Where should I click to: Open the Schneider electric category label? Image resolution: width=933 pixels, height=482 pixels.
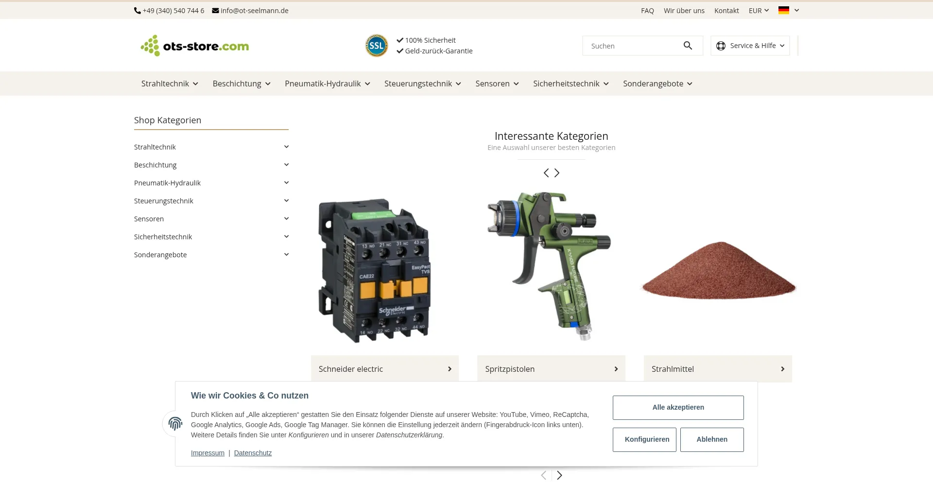click(x=351, y=369)
